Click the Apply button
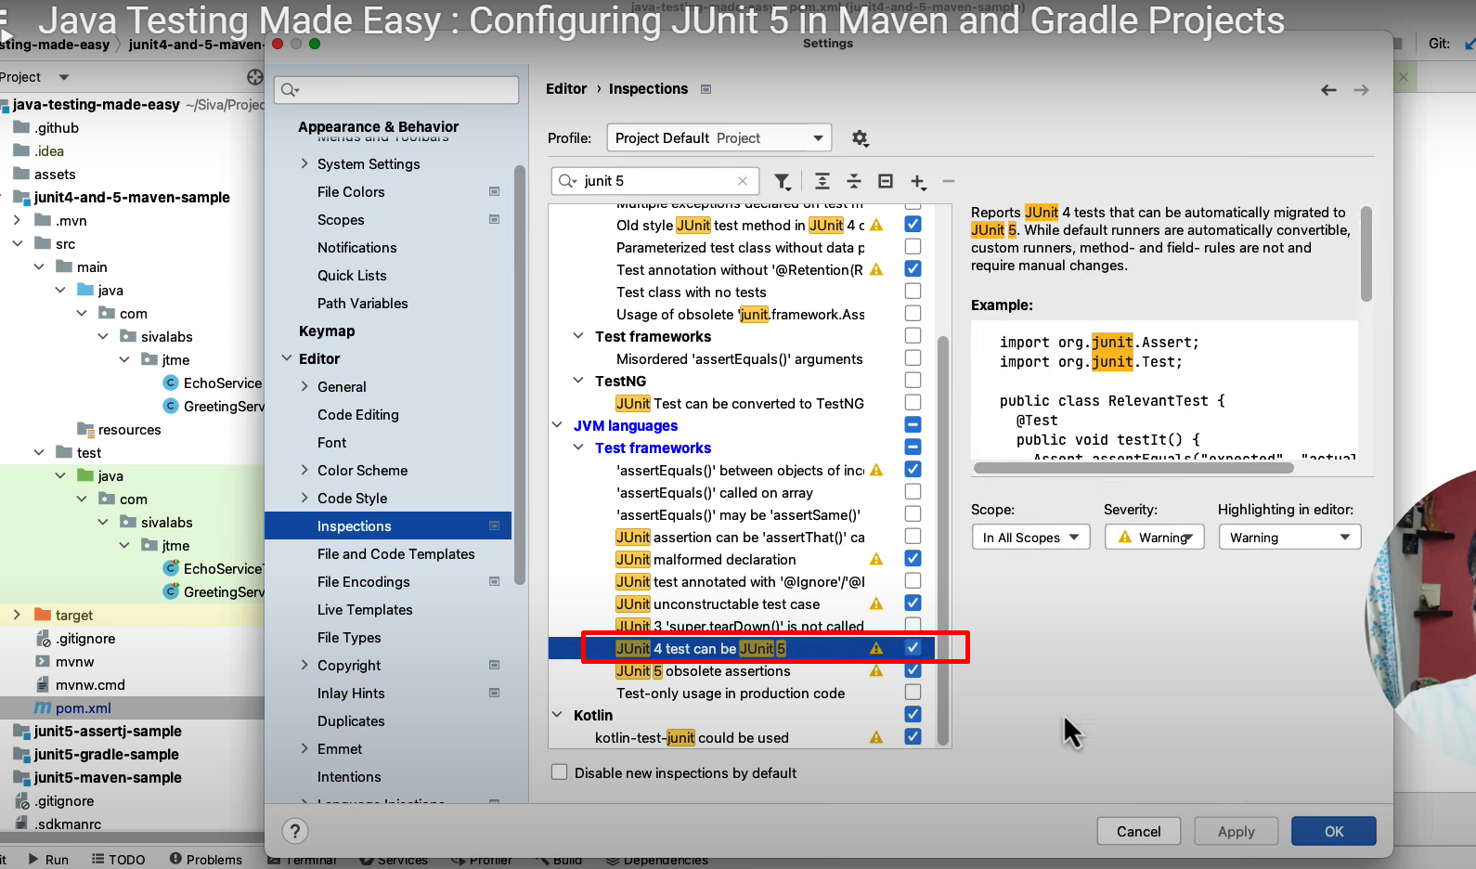This screenshot has width=1476, height=869. coord(1236,831)
